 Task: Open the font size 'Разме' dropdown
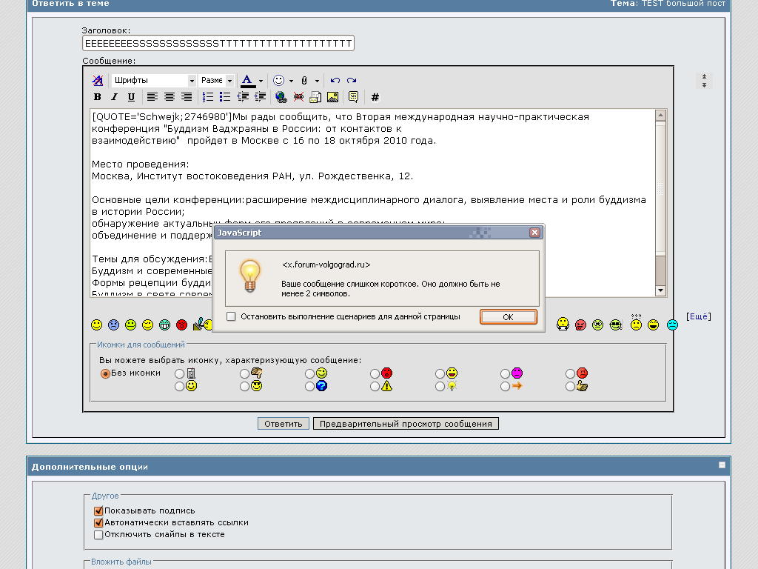click(x=217, y=80)
